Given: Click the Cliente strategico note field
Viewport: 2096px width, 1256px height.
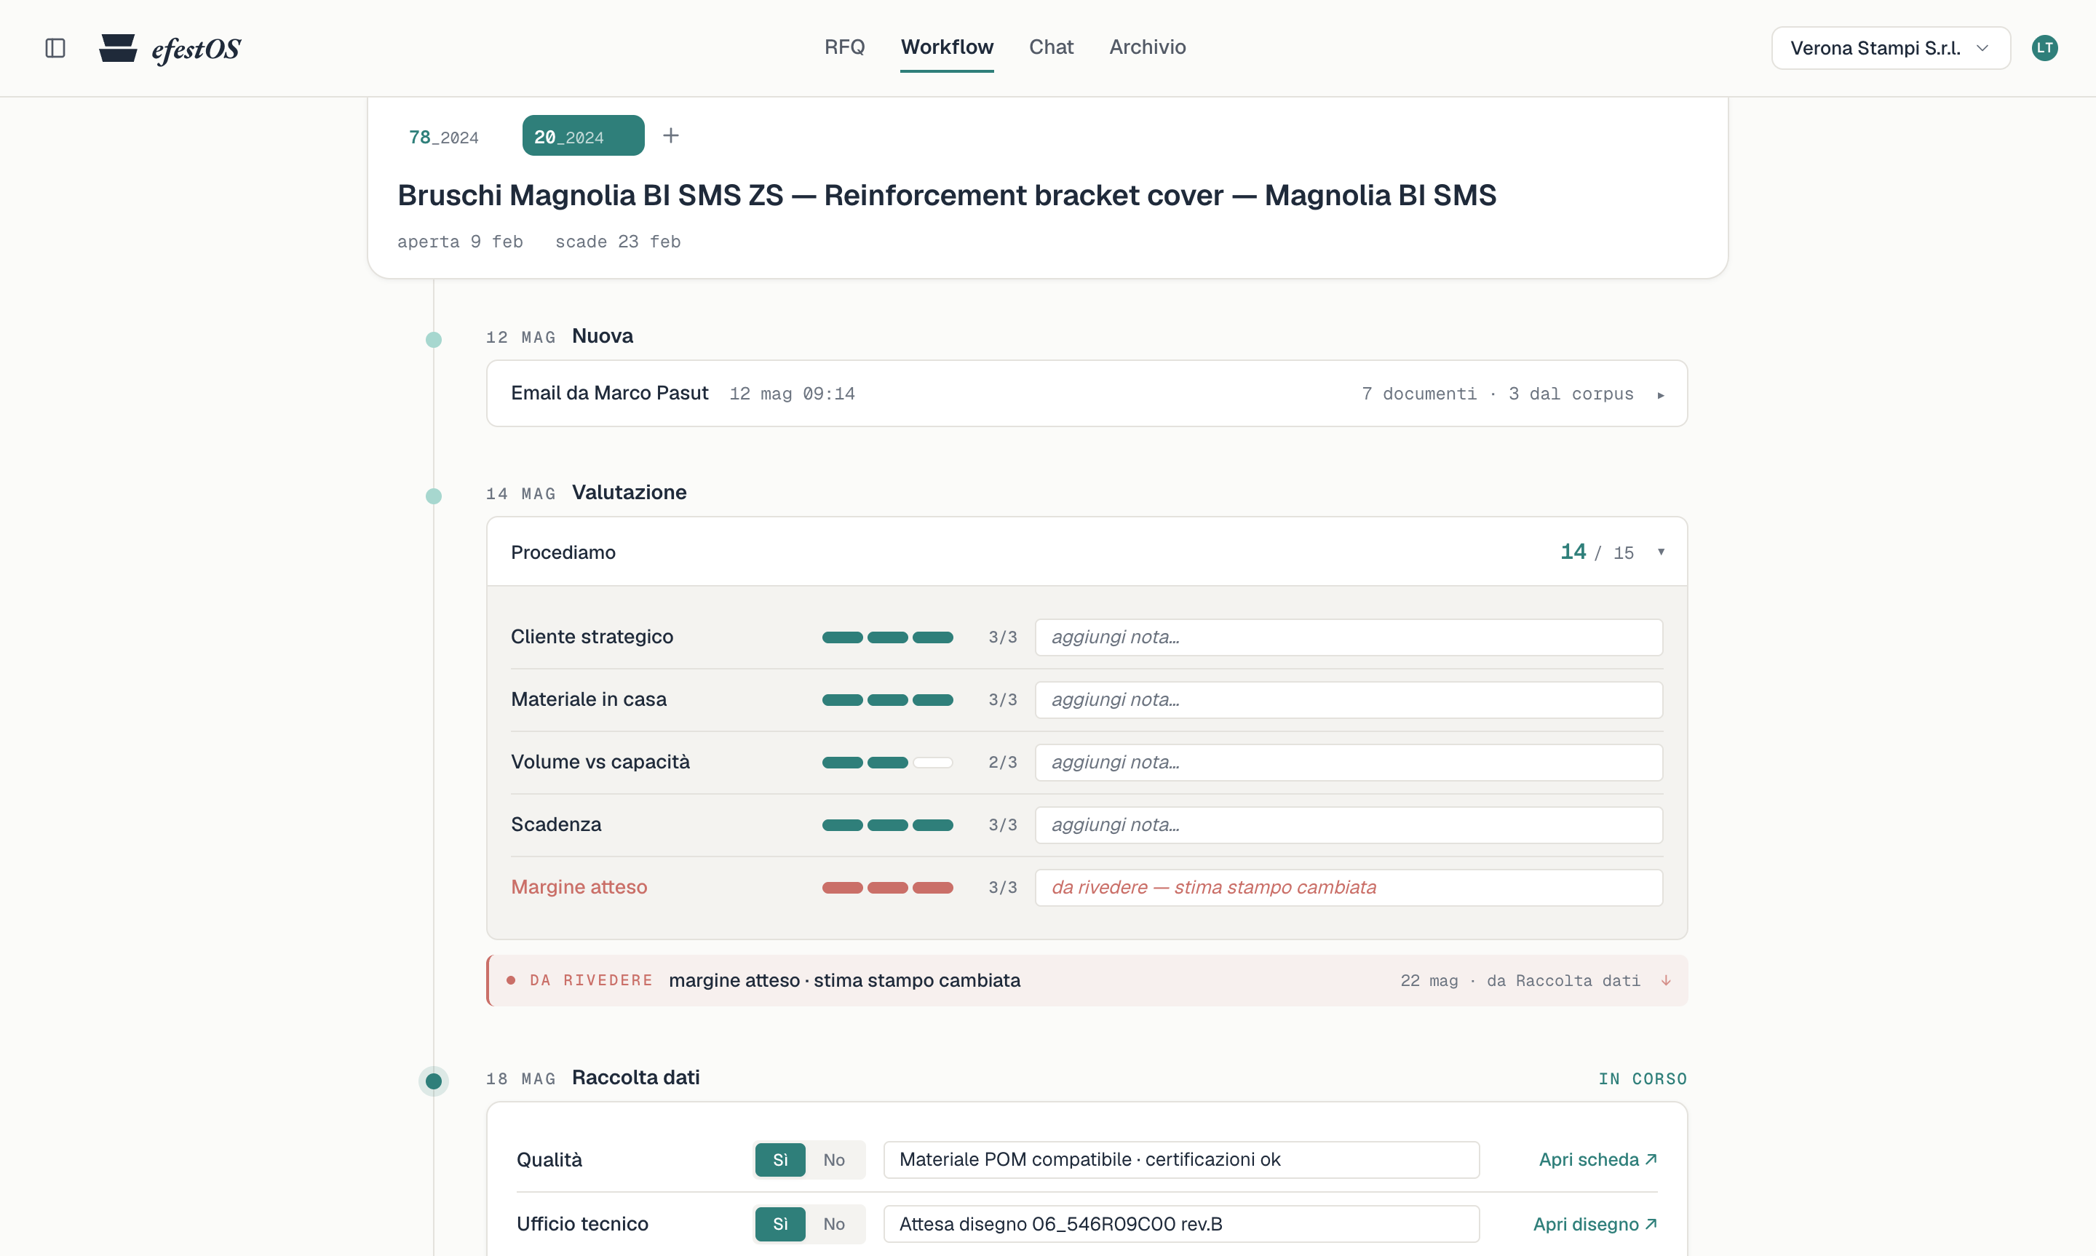Looking at the screenshot, I should [x=1348, y=637].
